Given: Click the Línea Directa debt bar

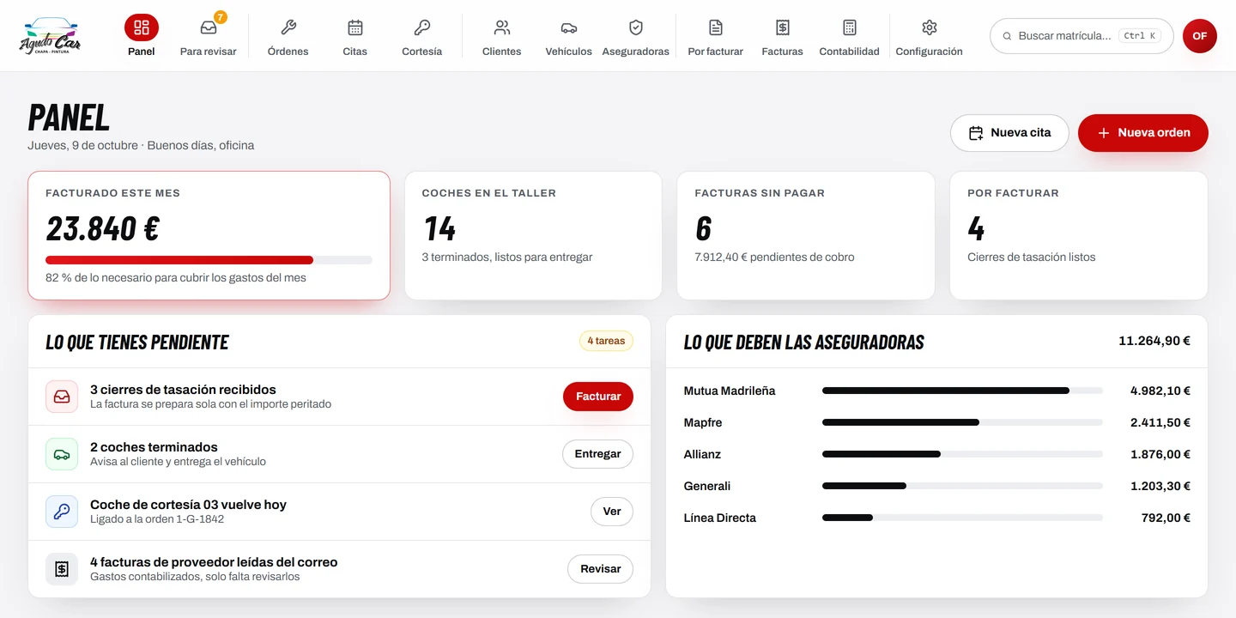Looking at the screenshot, I should tap(962, 518).
